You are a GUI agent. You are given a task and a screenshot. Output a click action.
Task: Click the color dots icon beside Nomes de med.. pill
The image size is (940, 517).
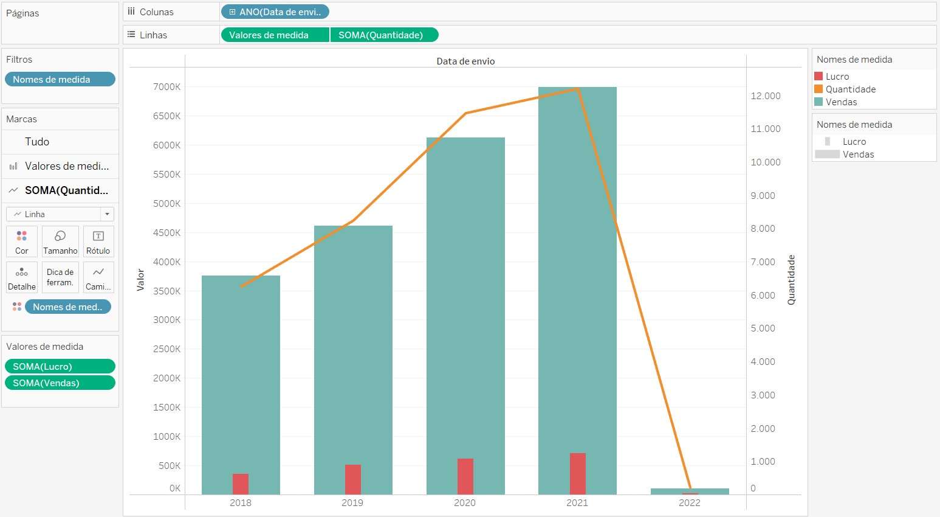(x=17, y=307)
